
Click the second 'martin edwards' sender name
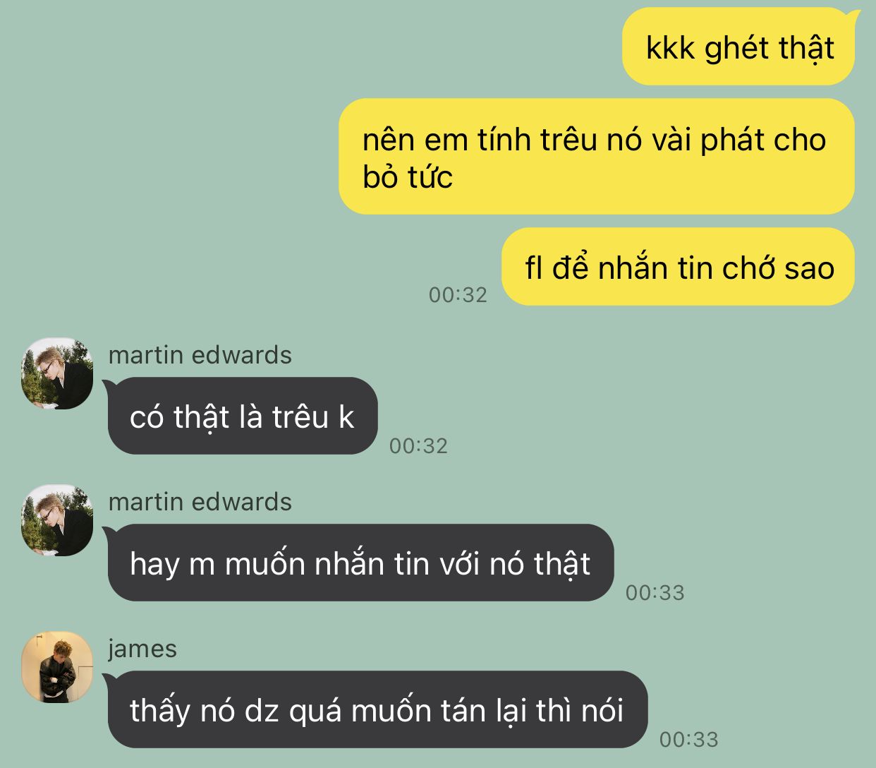coord(200,502)
